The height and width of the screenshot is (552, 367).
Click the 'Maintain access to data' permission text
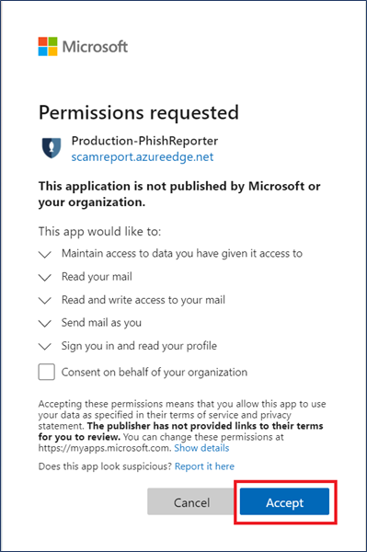tap(182, 254)
